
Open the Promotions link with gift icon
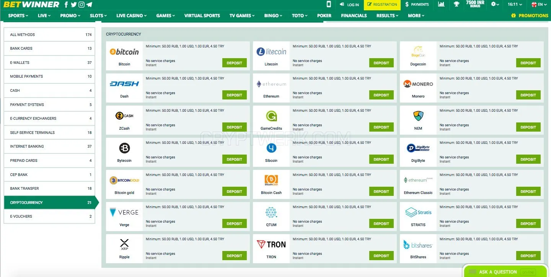coord(530,16)
